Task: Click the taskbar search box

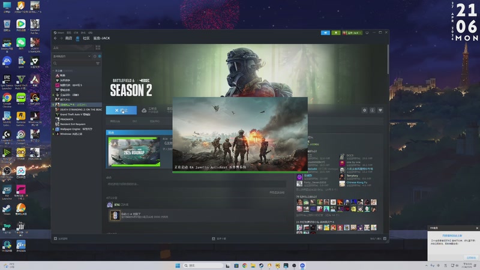Action: (x=203, y=265)
